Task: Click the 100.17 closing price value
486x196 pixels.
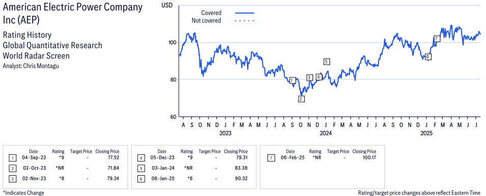Action: (368, 158)
